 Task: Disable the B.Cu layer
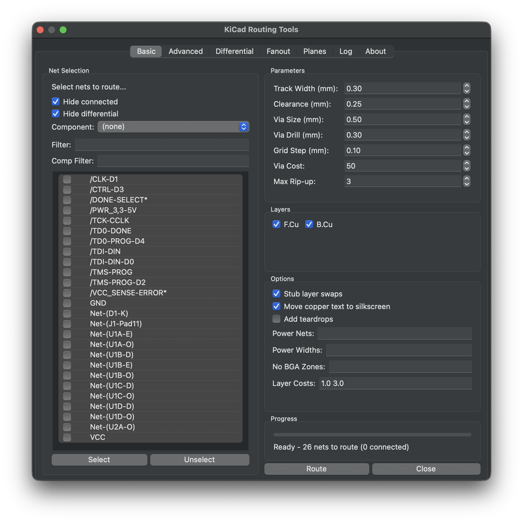[309, 225]
